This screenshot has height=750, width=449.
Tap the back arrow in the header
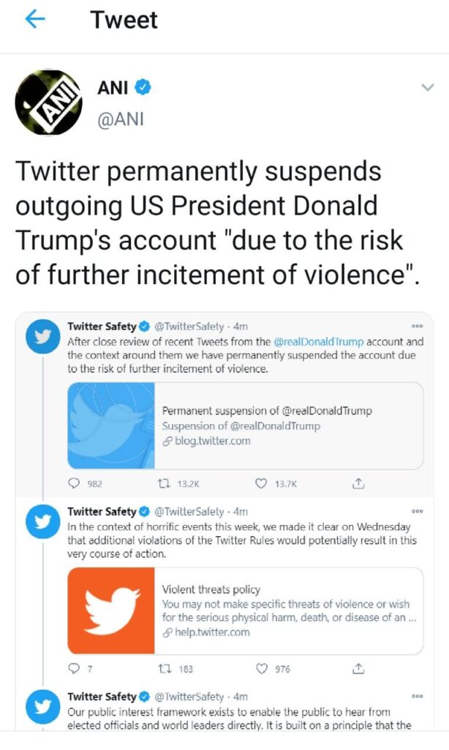pyautogui.click(x=36, y=21)
